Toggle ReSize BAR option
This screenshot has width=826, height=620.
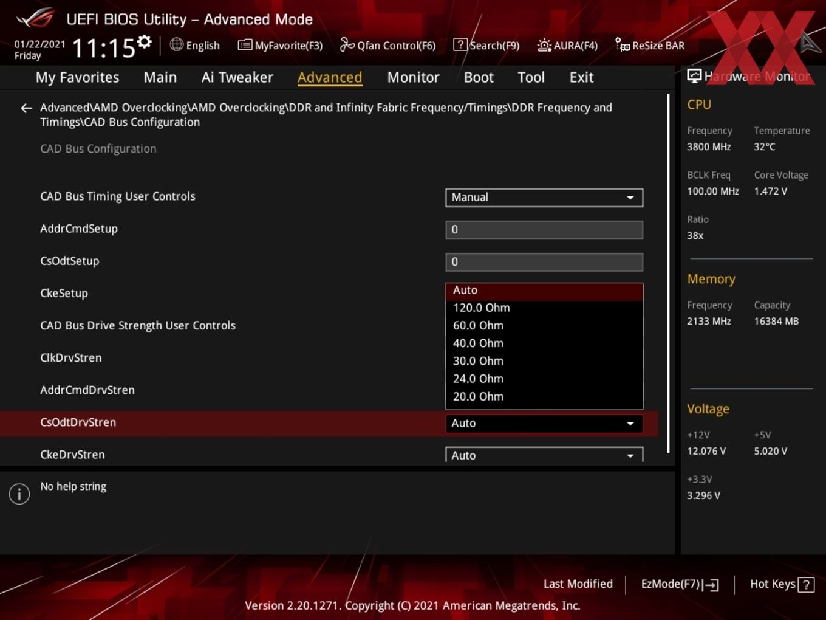click(650, 45)
